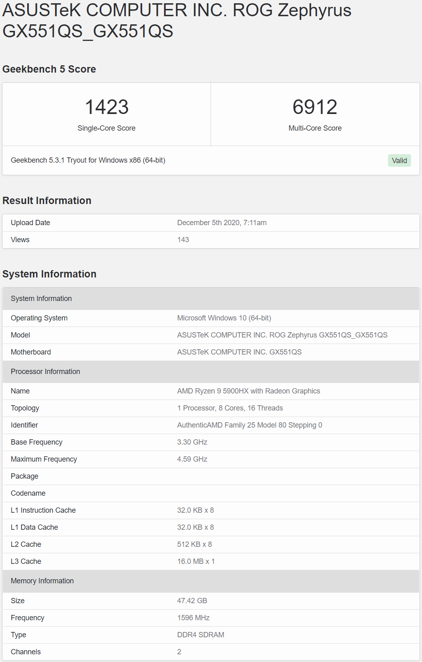The height and width of the screenshot is (662, 422).
Task: Click the memory Size value 47.42 GB
Action: coord(192,601)
